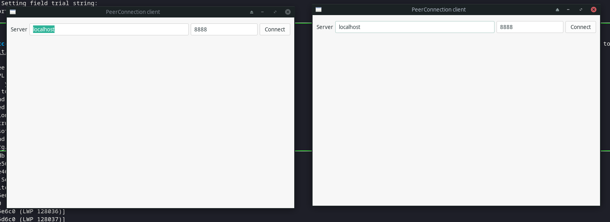Screen dimensions: 610x222
Task: Click Connect in the window with highlighted localhost
Action: tap(275, 29)
